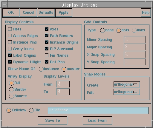The height and width of the screenshot is (128, 153).
Task: Select the Cellview radio button
Action: coord(9,110)
